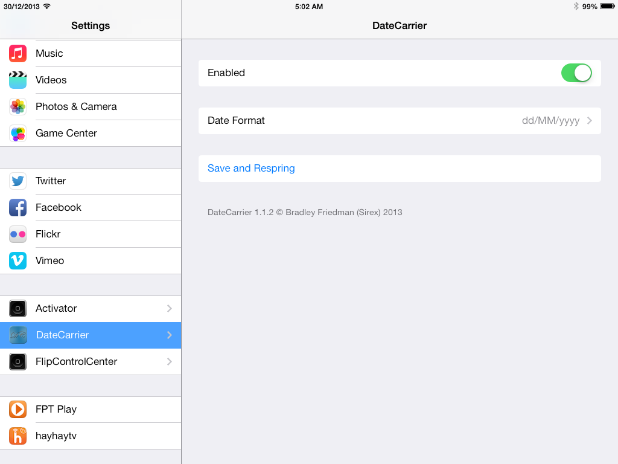The width and height of the screenshot is (618, 464).
Task: Open hayhaytv settings entry
Action: point(91,436)
